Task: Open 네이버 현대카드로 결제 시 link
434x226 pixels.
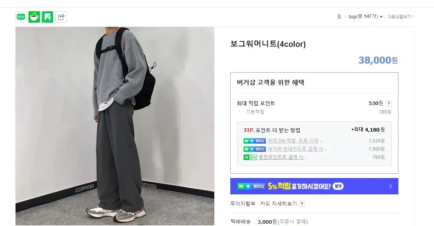Action: coord(295,149)
